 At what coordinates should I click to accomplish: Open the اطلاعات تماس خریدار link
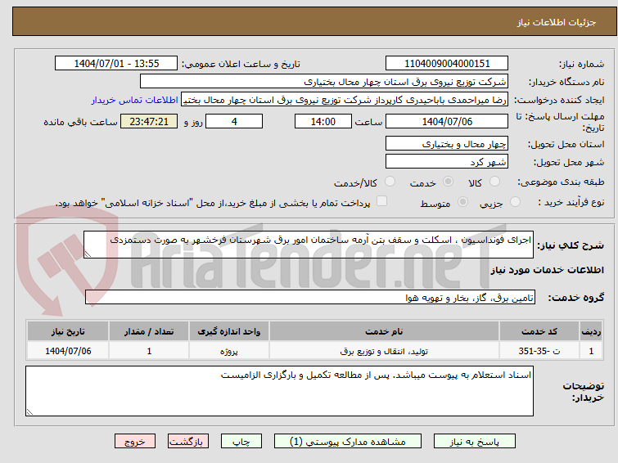135,100
